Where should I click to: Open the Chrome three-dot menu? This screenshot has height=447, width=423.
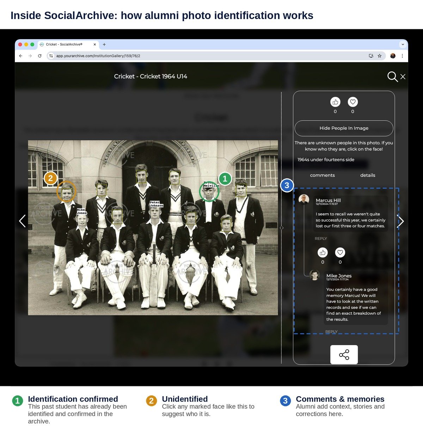click(x=402, y=56)
